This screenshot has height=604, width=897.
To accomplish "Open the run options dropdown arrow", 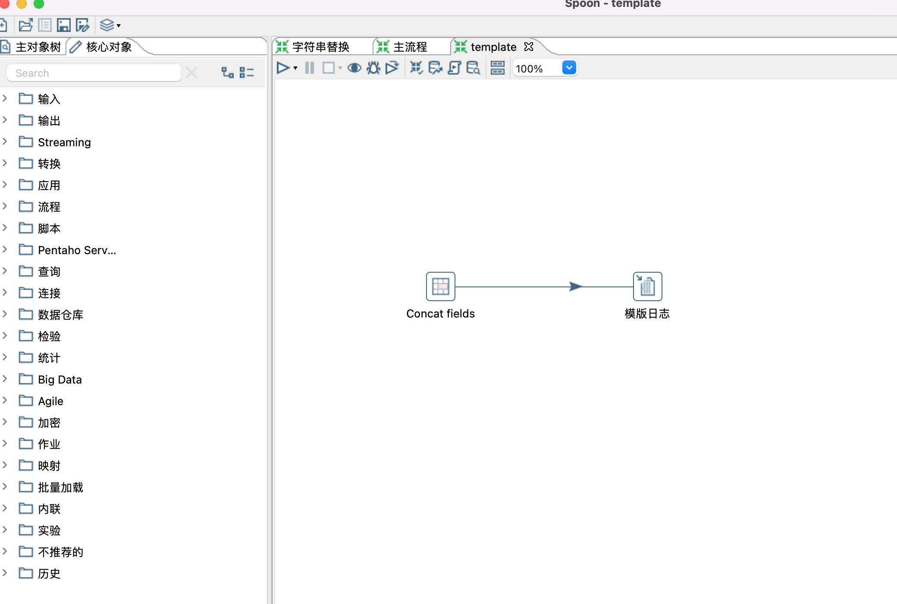I will click(x=295, y=68).
